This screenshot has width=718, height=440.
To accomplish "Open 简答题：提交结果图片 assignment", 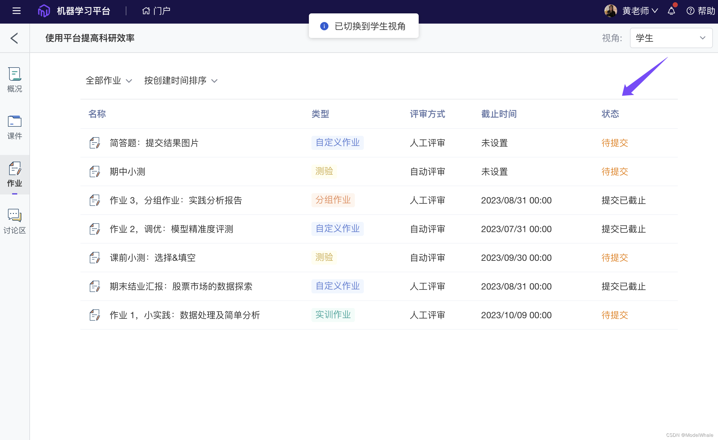I will point(154,143).
